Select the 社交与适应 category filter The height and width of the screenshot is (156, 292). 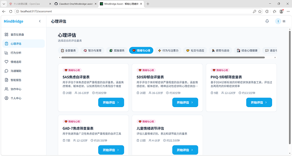coord(195,51)
